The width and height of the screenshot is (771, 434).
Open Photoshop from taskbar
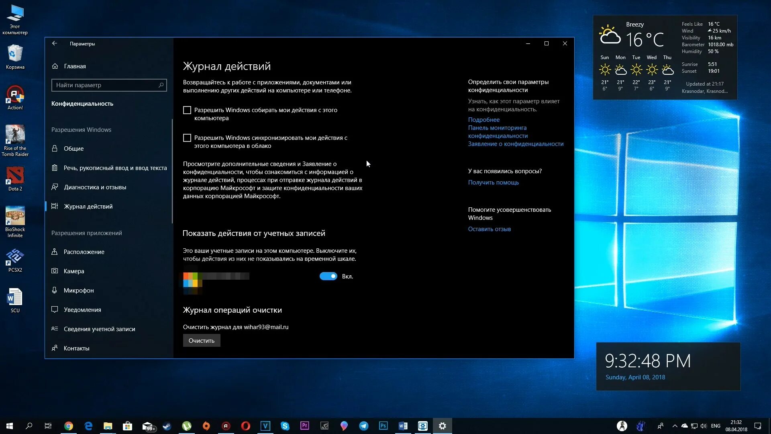point(383,426)
